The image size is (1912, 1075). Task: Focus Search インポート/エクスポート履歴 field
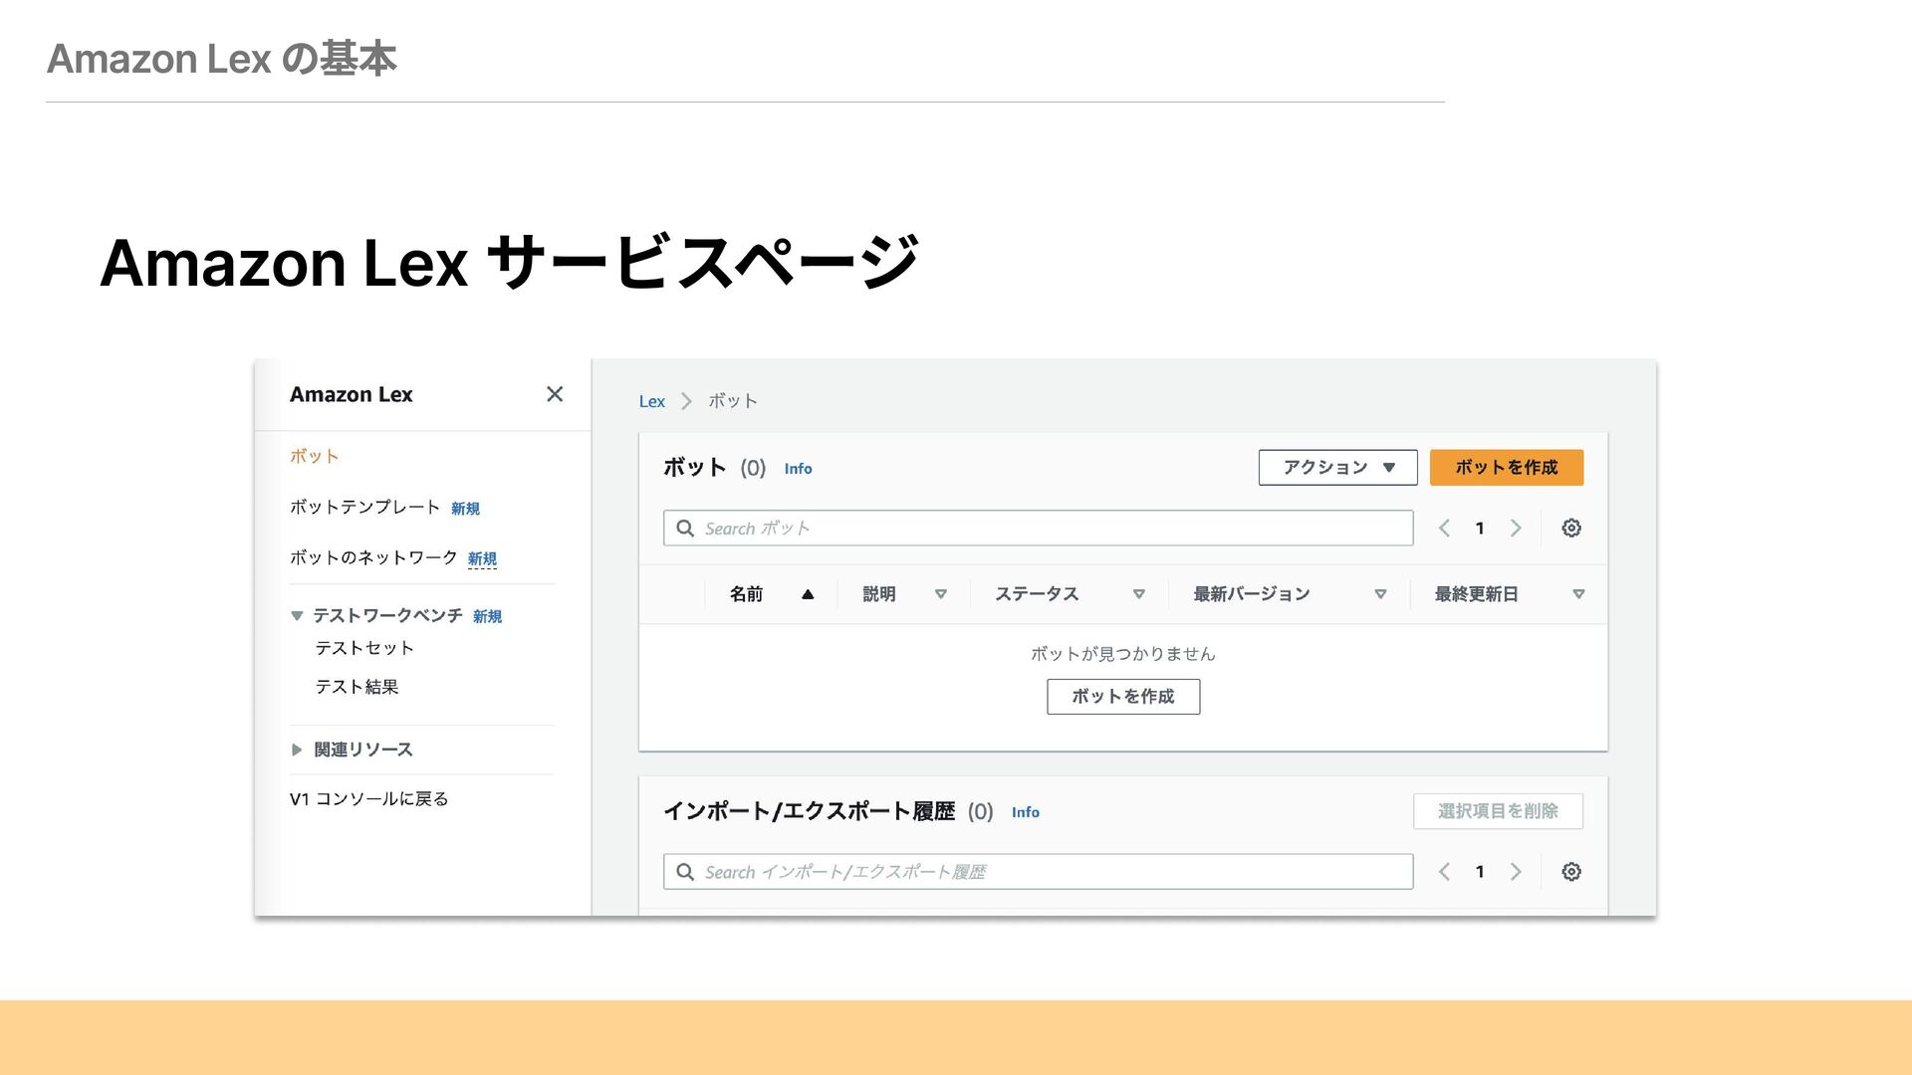pos(1038,872)
